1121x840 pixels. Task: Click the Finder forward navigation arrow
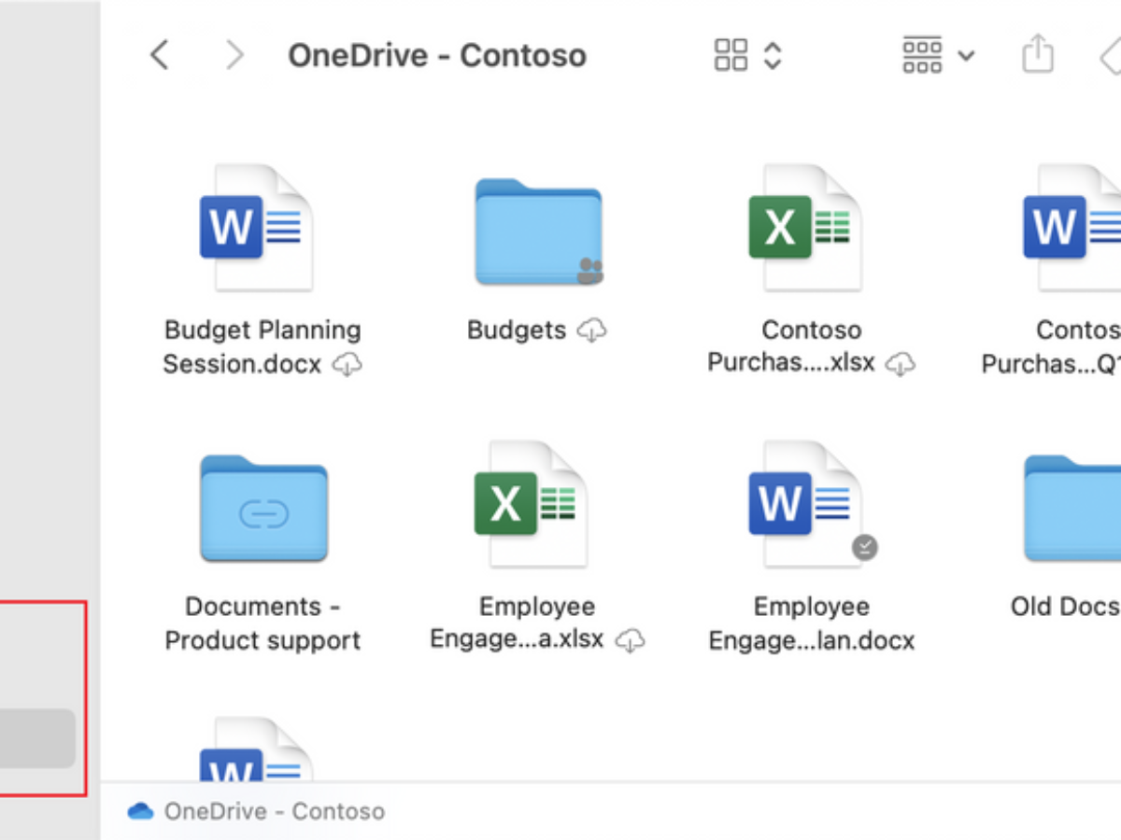[234, 56]
